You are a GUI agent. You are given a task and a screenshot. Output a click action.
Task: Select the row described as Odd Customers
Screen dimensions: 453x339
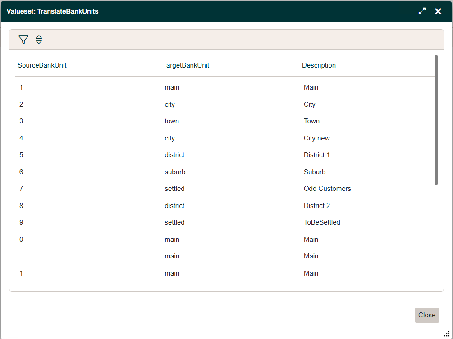coord(327,188)
